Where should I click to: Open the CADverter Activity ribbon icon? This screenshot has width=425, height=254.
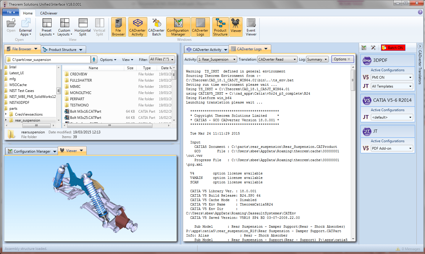click(x=137, y=27)
